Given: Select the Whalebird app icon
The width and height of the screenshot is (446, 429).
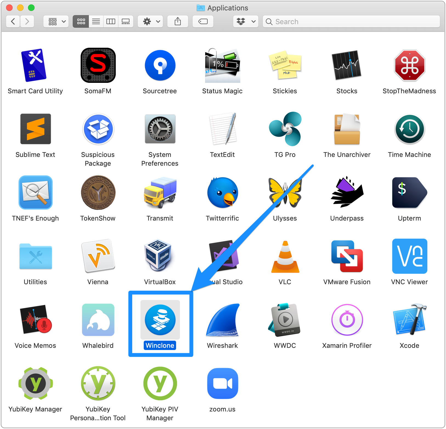Looking at the screenshot, I should coord(98,320).
